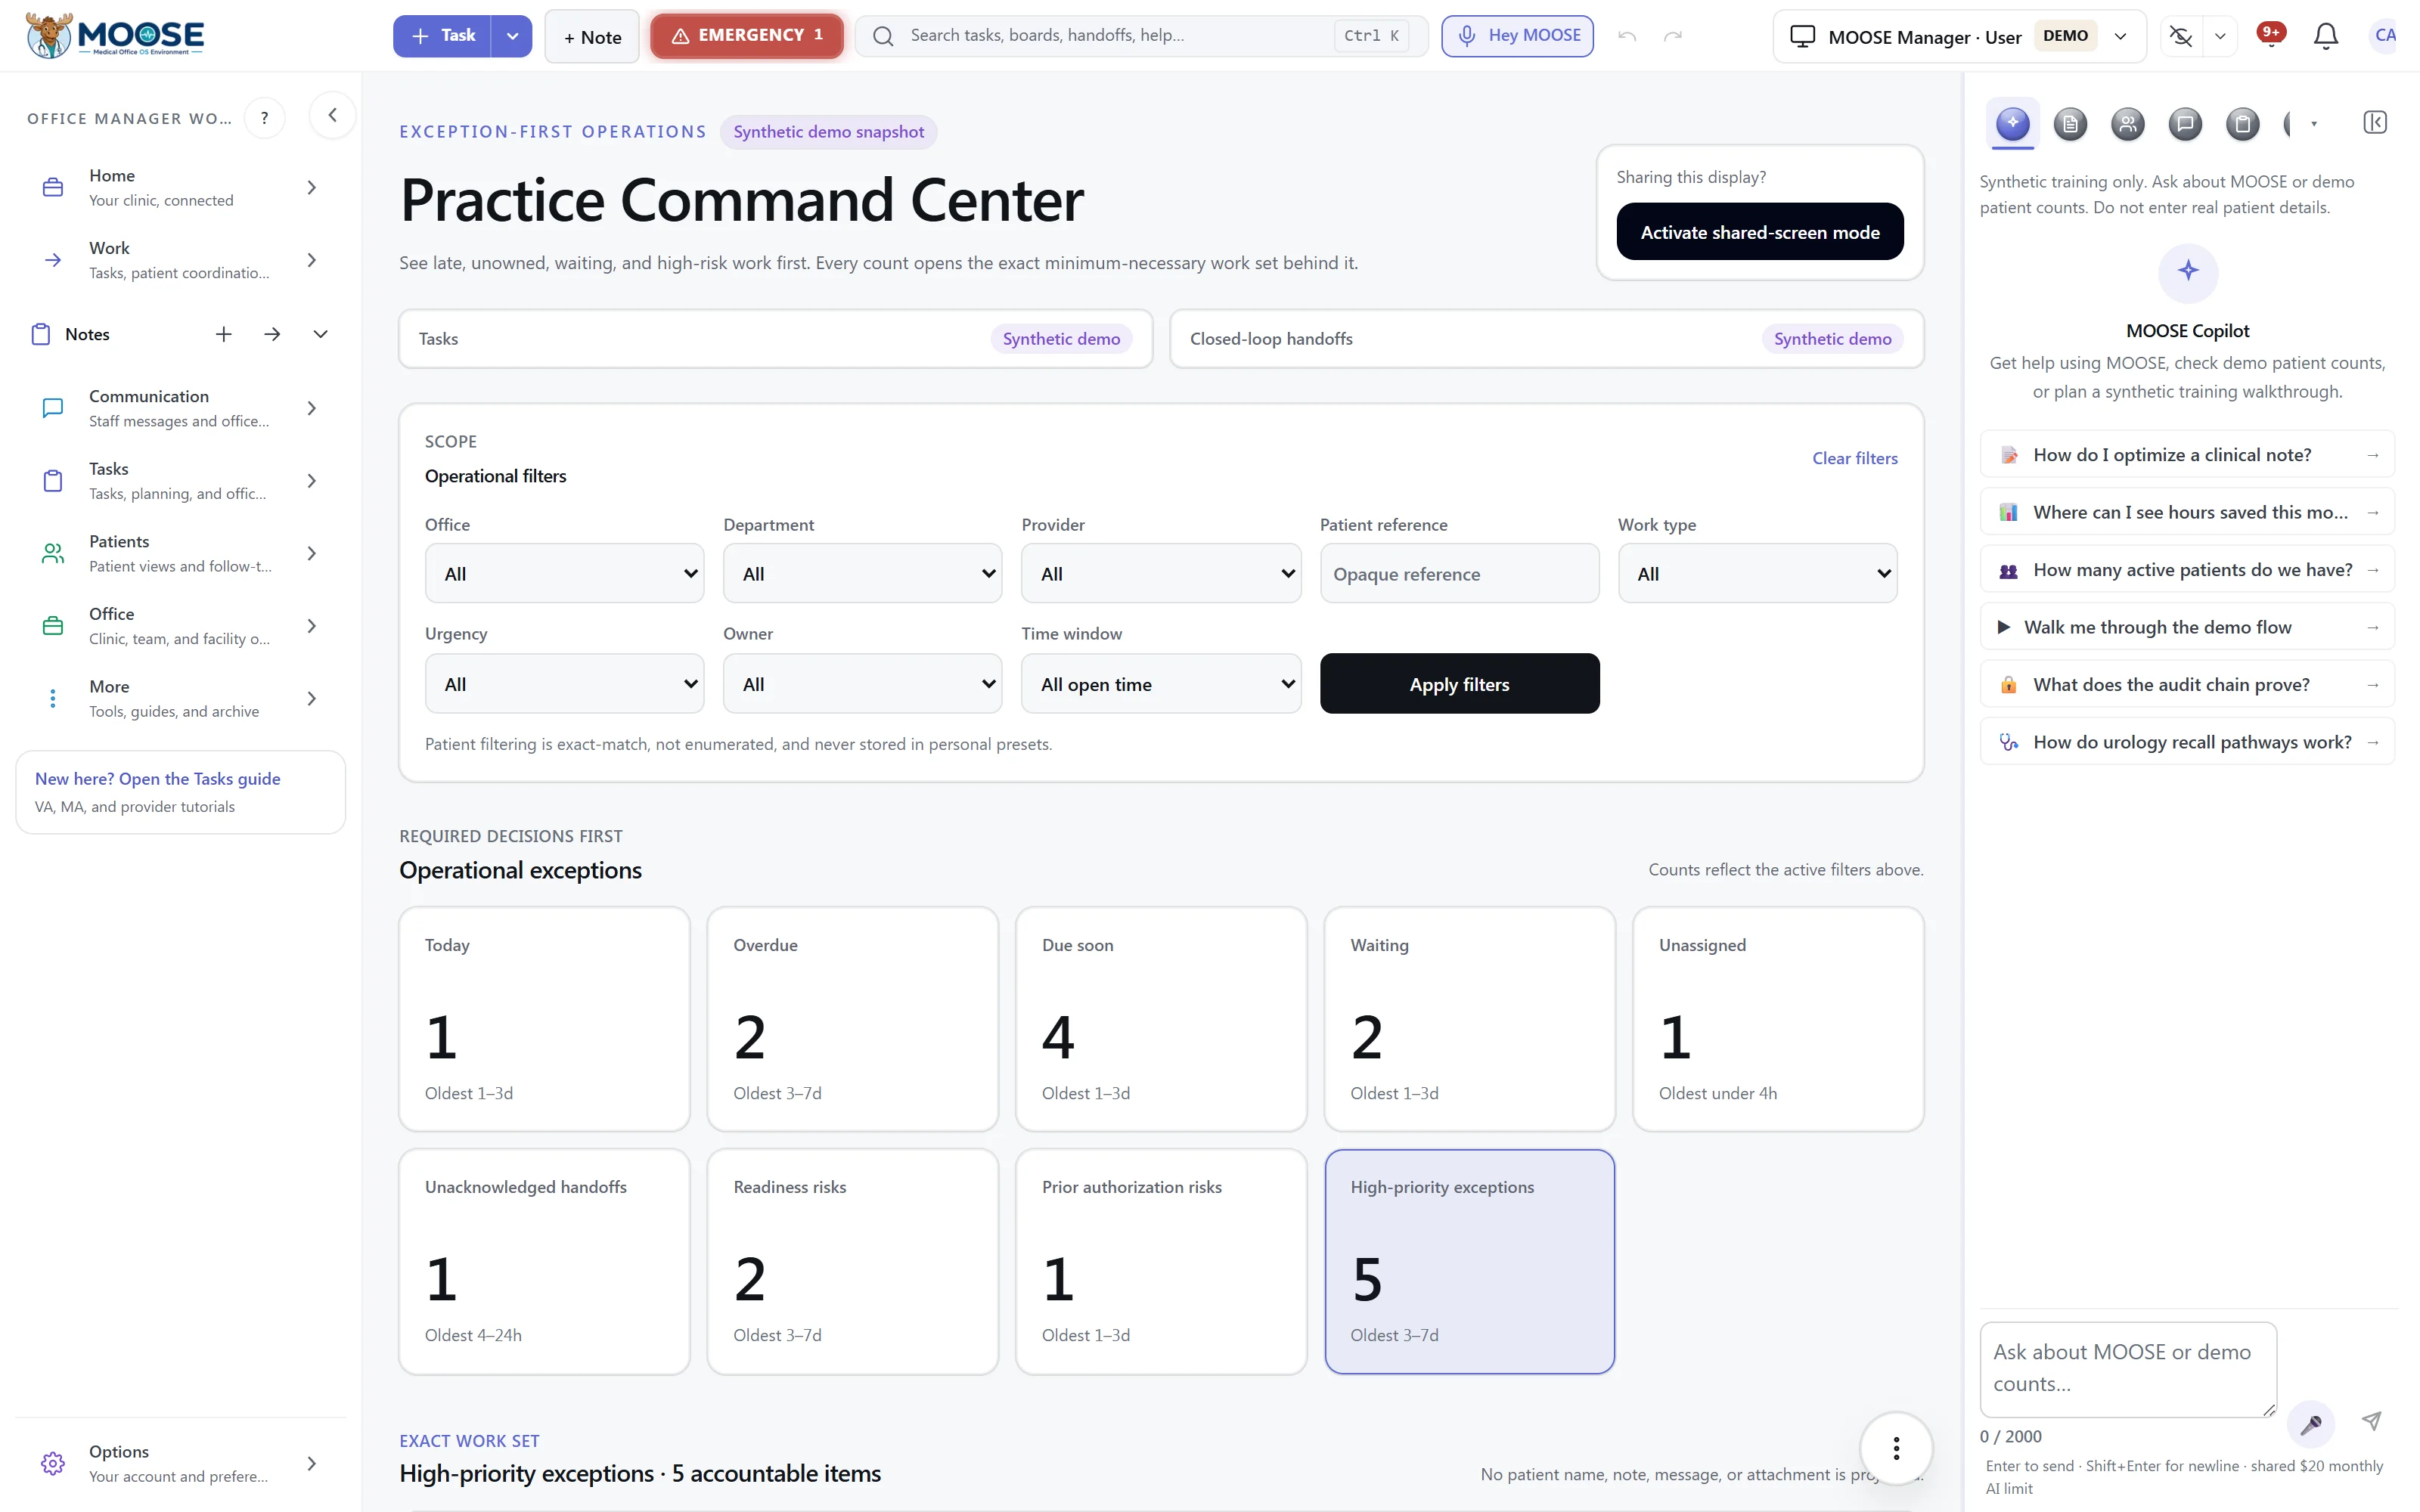The image size is (2420, 1512).
Task: Open the Task button dropdown arrow
Action: (512, 36)
